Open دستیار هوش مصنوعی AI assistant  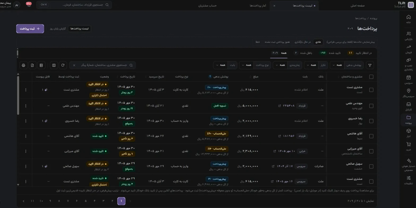(x=408, y=165)
